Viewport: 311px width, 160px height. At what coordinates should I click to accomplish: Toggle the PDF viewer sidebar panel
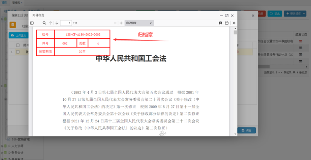click(x=32, y=23)
